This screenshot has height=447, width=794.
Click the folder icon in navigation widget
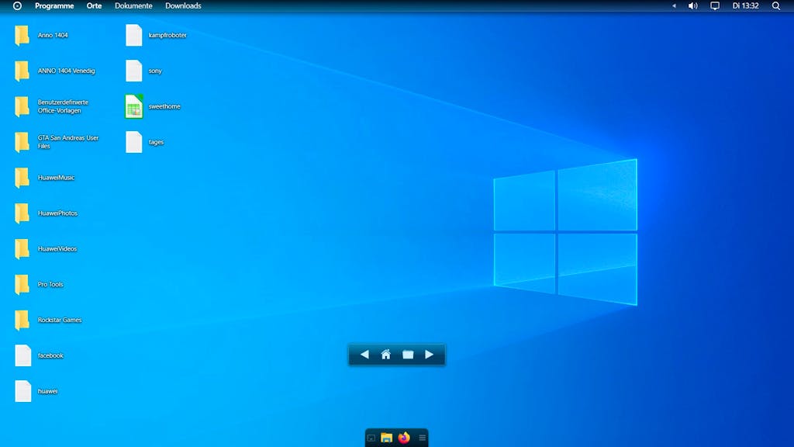point(408,354)
